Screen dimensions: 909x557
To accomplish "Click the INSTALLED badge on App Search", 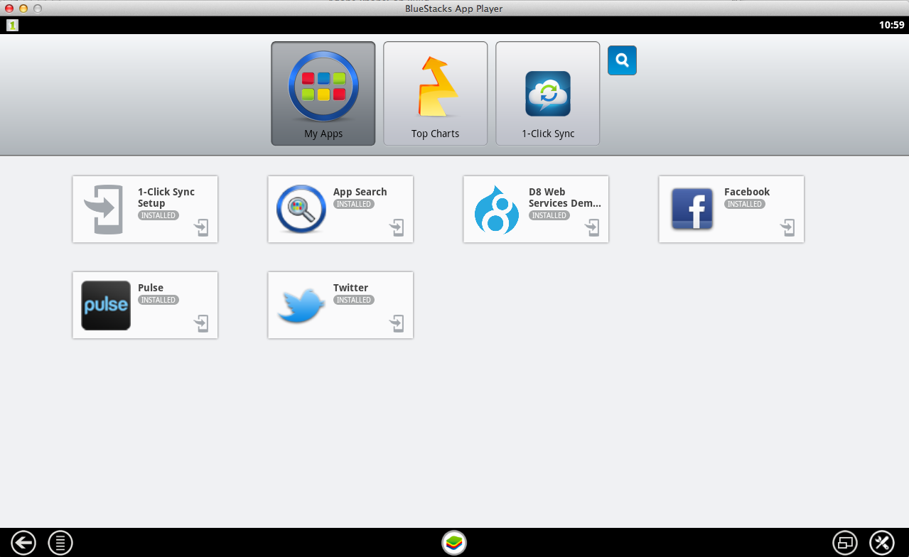I will [353, 204].
